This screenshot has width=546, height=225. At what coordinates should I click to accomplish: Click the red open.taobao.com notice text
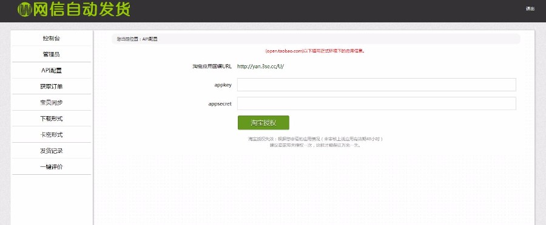315,51
